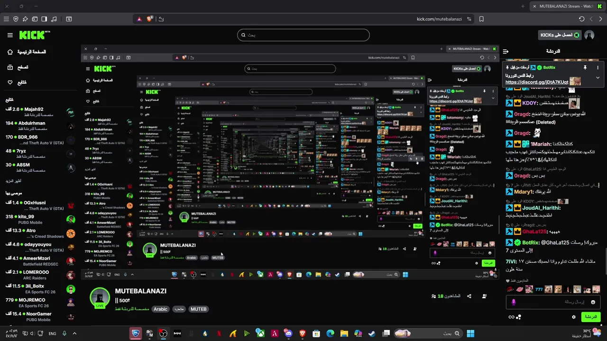Screen dimensions: 607x341
Task: Bookmark this page in the address bar
Action: pos(481,19)
